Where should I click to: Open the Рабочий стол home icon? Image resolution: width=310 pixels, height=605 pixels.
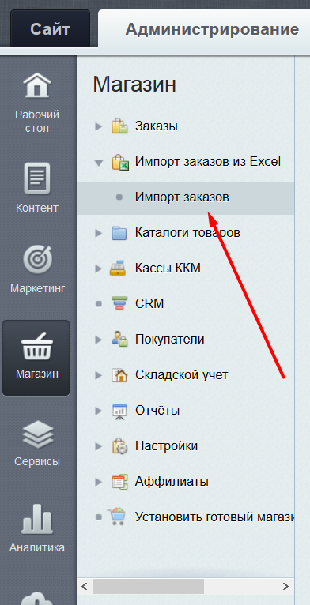click(x=37, y=85)
